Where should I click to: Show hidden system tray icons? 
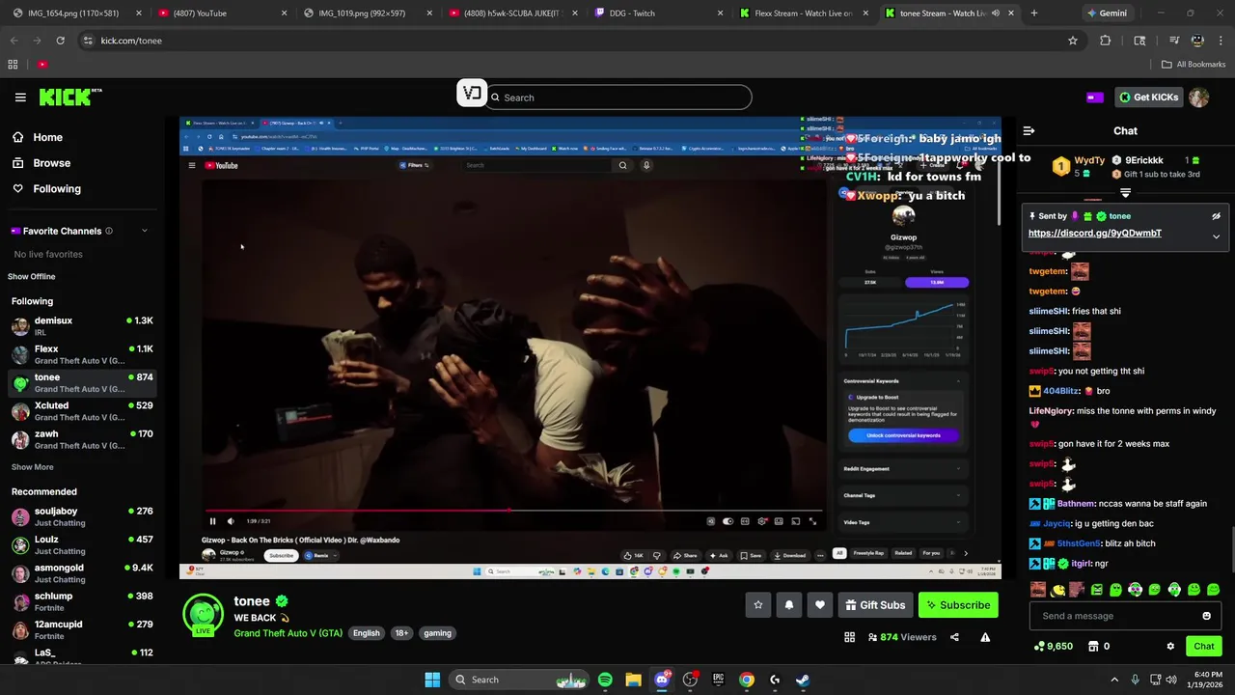(x=1114, y=680)
